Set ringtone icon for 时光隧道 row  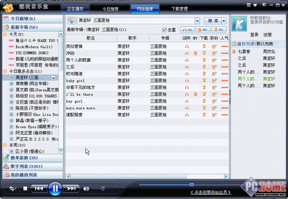(x=214, y=74)
